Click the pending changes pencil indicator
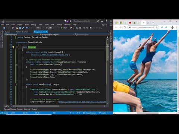Viewport: 179px width, 134px height. 78,113
